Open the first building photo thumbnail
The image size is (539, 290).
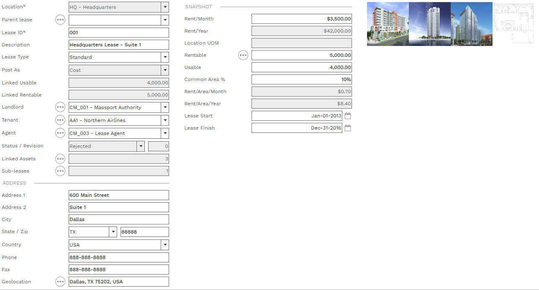pyautogui.click(x=388, y=24)
